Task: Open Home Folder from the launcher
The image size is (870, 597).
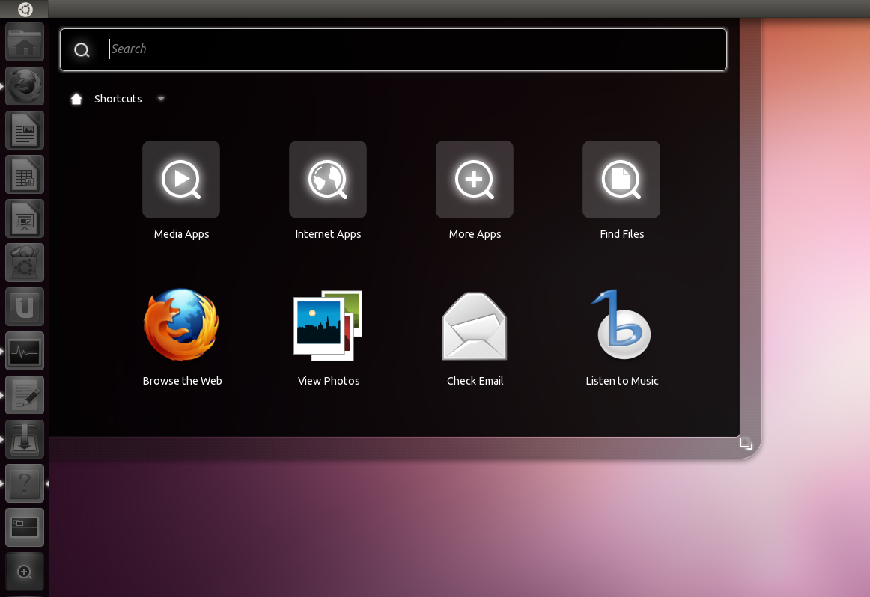Action: 25,42
